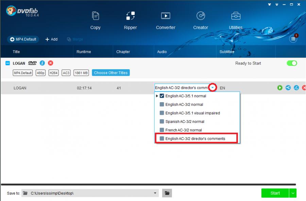Click the Start button
Screen dimensions: 306x201
[x=275, y=193]
